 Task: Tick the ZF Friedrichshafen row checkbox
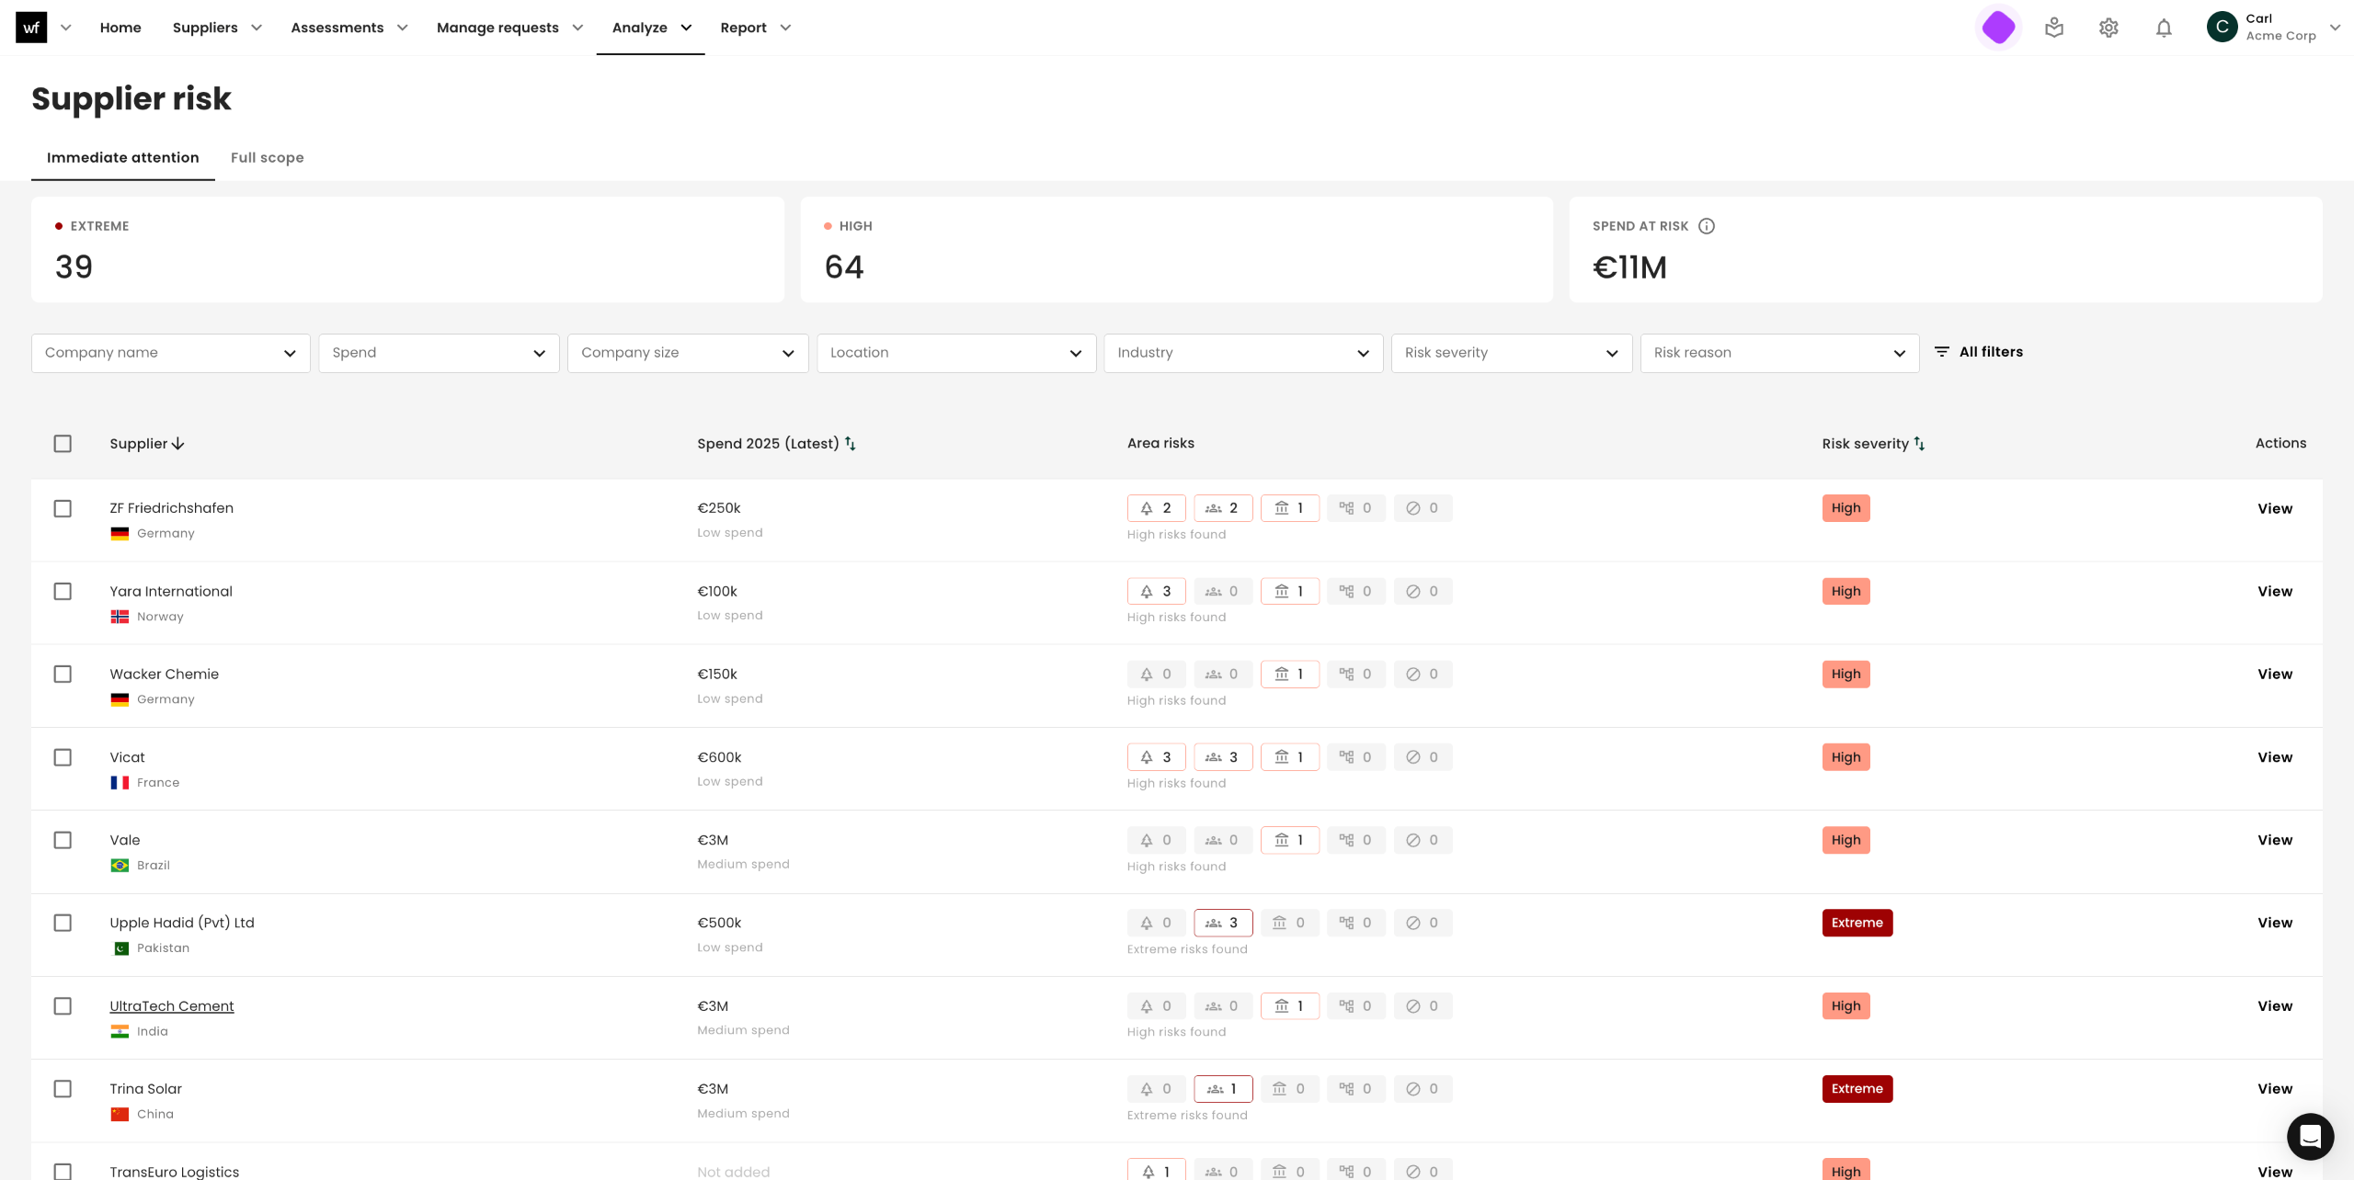coord(63,508)
